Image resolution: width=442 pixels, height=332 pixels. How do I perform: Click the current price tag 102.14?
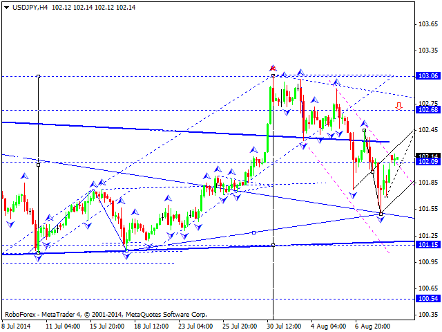coord(428,156)
